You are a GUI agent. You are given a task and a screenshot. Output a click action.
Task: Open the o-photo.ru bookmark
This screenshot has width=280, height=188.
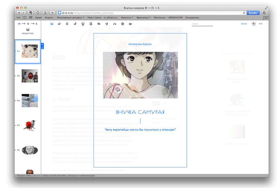coord(102,17)
